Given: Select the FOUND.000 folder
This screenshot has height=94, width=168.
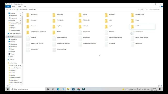Looking at the screenshot, I should click(x=60, y=20).
